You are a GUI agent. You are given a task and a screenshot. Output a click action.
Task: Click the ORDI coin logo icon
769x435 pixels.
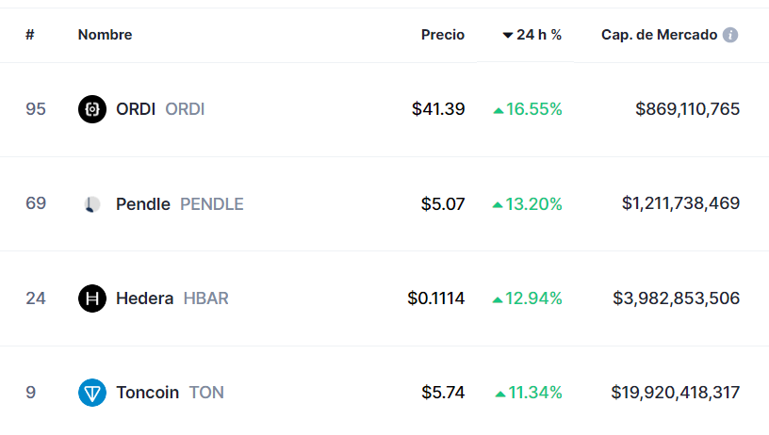[92, 109]
